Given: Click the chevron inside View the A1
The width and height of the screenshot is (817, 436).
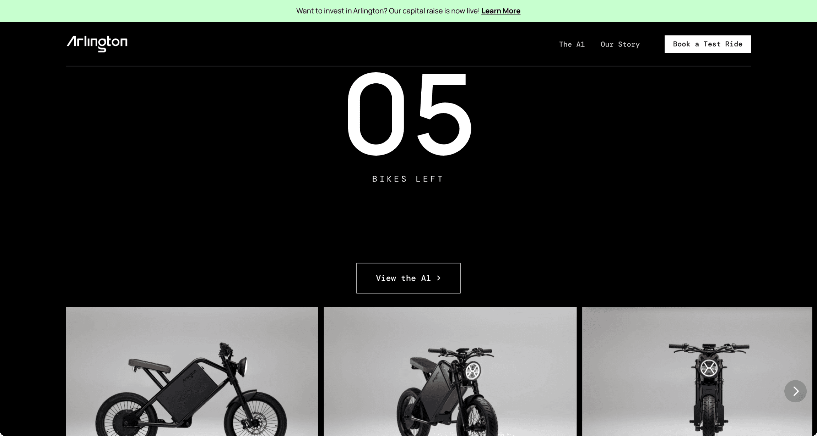Looking at the screenshot, I should tap(439, 278).
